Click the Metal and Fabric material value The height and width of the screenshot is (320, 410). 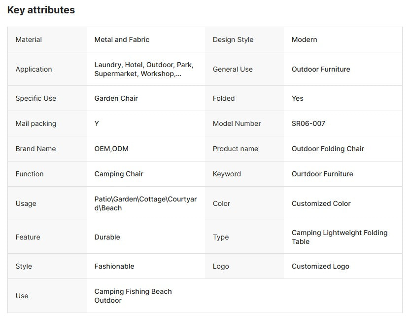point(122,40)
